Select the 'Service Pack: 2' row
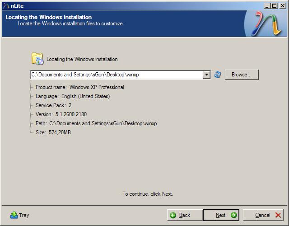The width and height of the screenshot is (289, 226). coord(54,105)
